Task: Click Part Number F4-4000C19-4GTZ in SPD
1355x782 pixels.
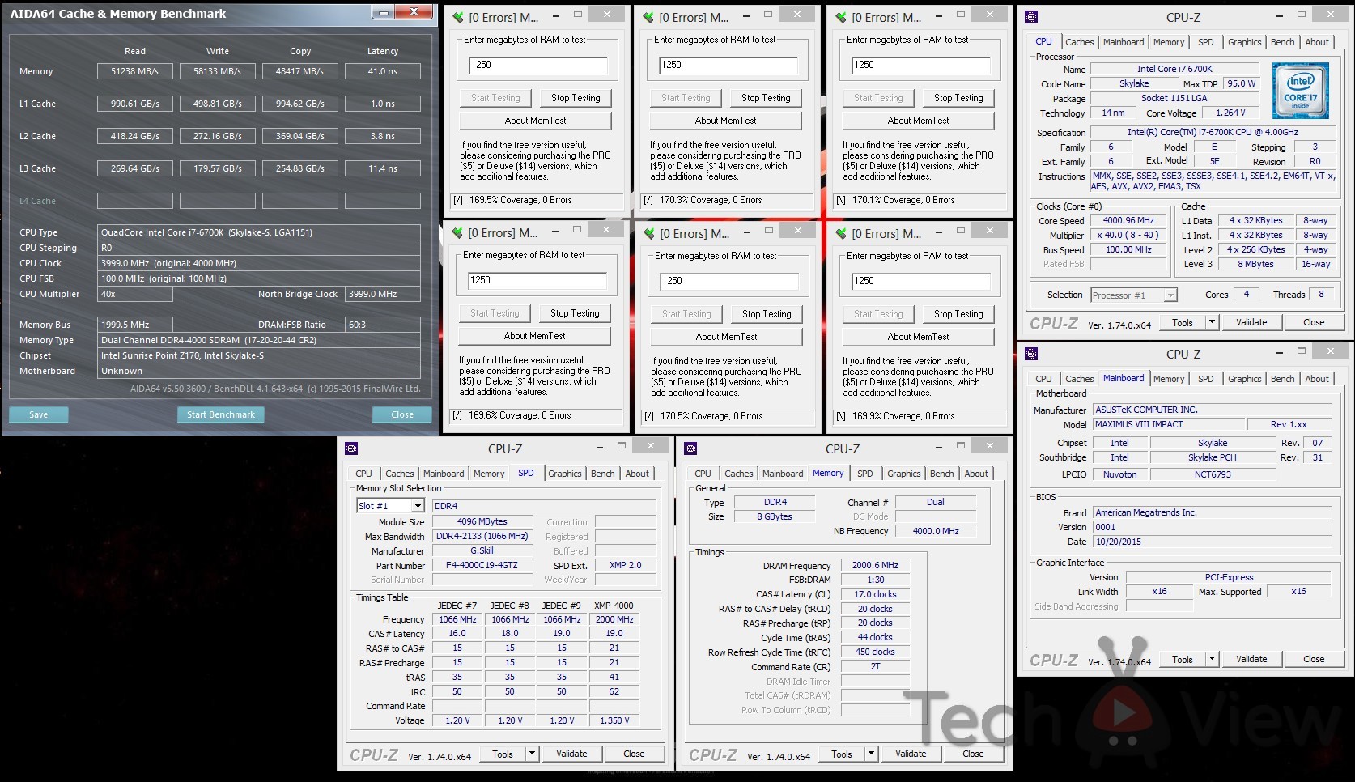Action: tap(482, 566)
